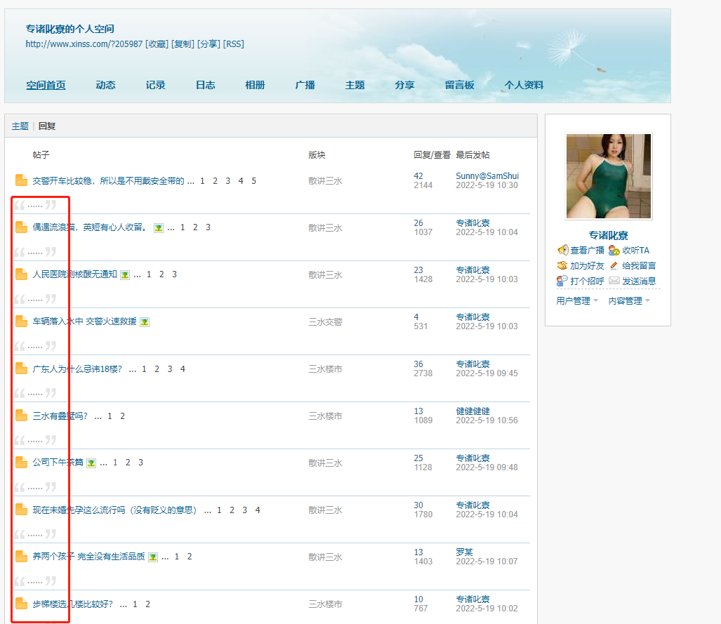This screenshot has width=721, height=624.
Task: Open the 主题 nav item in header
Action: coord(355,85)
